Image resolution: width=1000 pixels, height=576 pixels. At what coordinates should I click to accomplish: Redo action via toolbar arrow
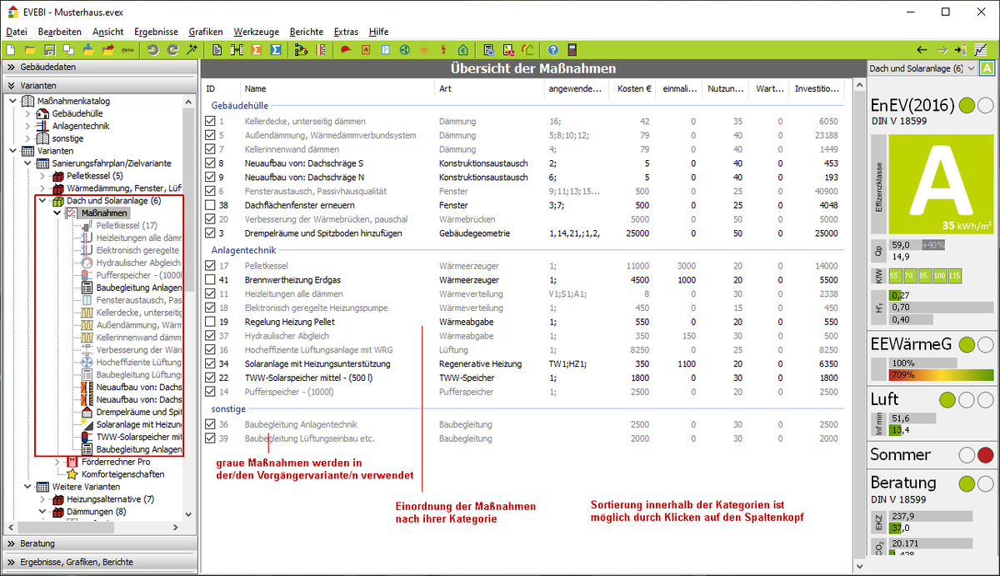(x=172, y=50)
